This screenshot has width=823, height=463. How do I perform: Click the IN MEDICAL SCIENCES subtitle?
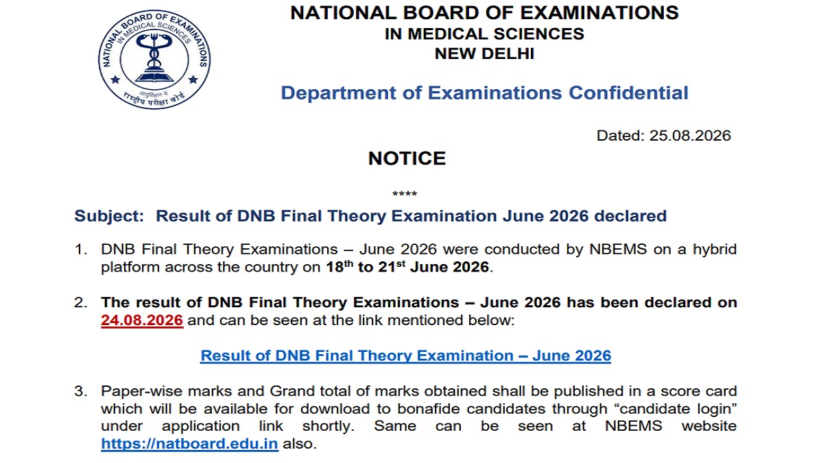tap(484, 34)
